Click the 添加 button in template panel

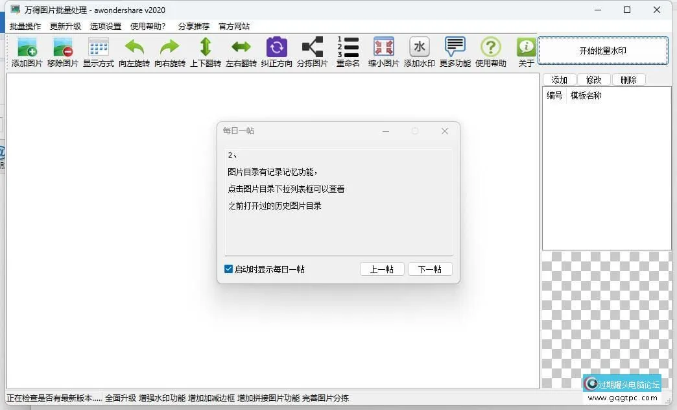(x=559, y=79)
